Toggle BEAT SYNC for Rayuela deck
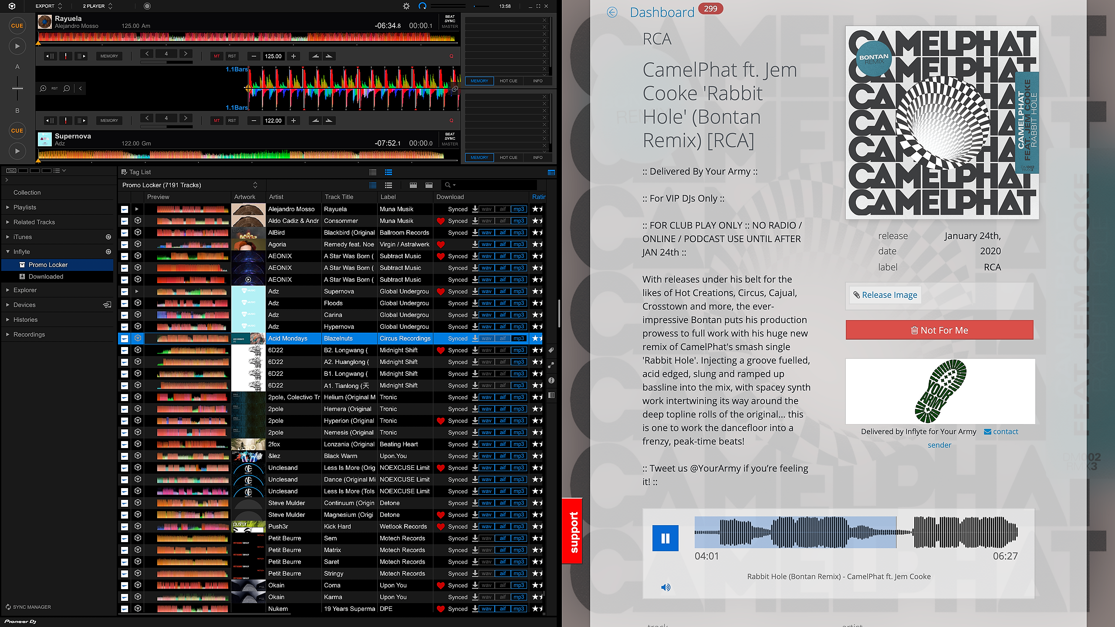Screen dimensions: 1115x627 coord(450,19)
